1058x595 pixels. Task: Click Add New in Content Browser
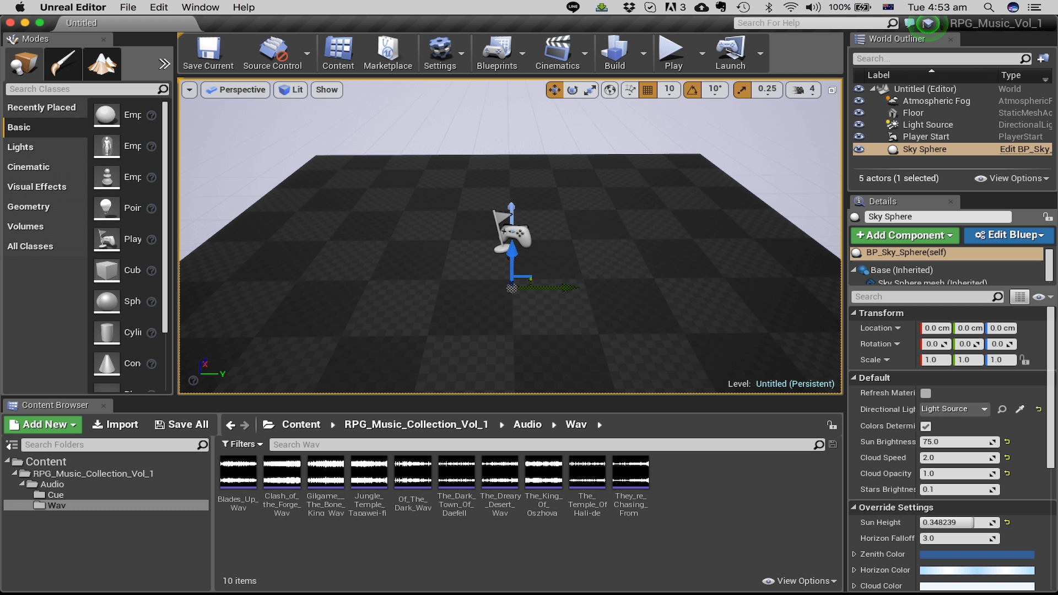pyautogui.click(x=43, y=425)
